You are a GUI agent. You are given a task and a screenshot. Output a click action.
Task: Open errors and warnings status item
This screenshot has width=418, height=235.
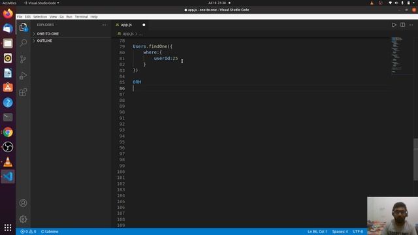pyautogui.click(x=28, y=232)
